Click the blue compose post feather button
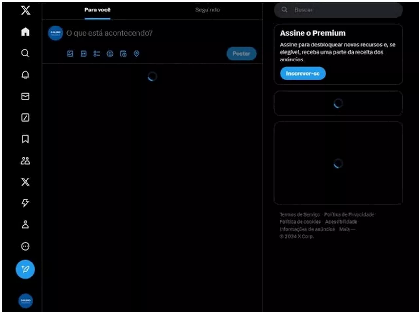The width and height of the screenshot is (419, 312). click(x=25, y=269)
